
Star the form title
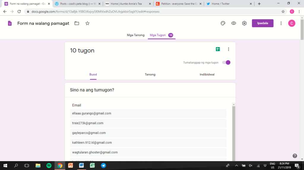87,23
